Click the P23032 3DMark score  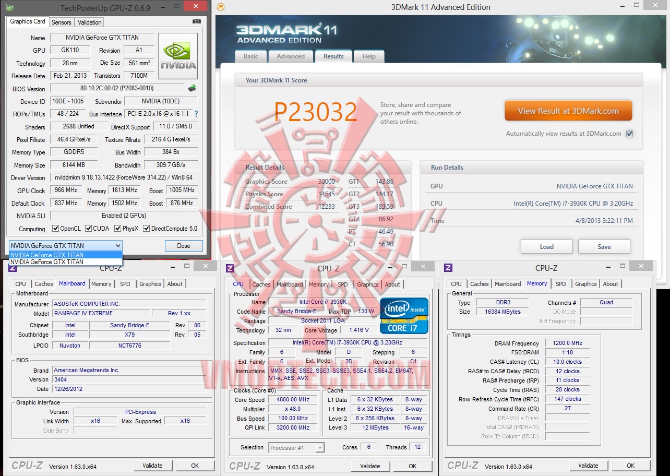coord(315,112)
